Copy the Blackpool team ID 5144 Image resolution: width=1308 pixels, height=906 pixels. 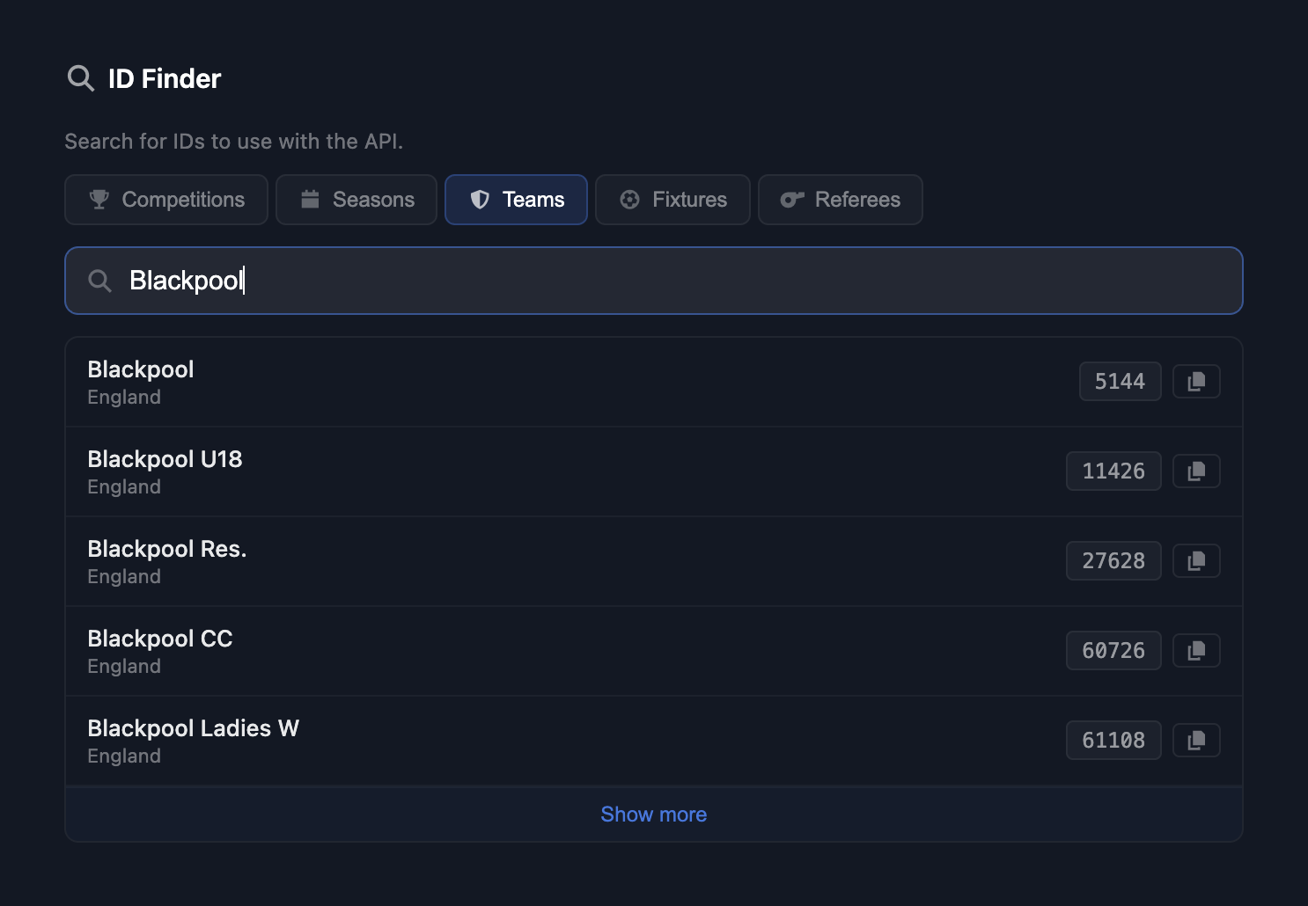(1196, 382)
